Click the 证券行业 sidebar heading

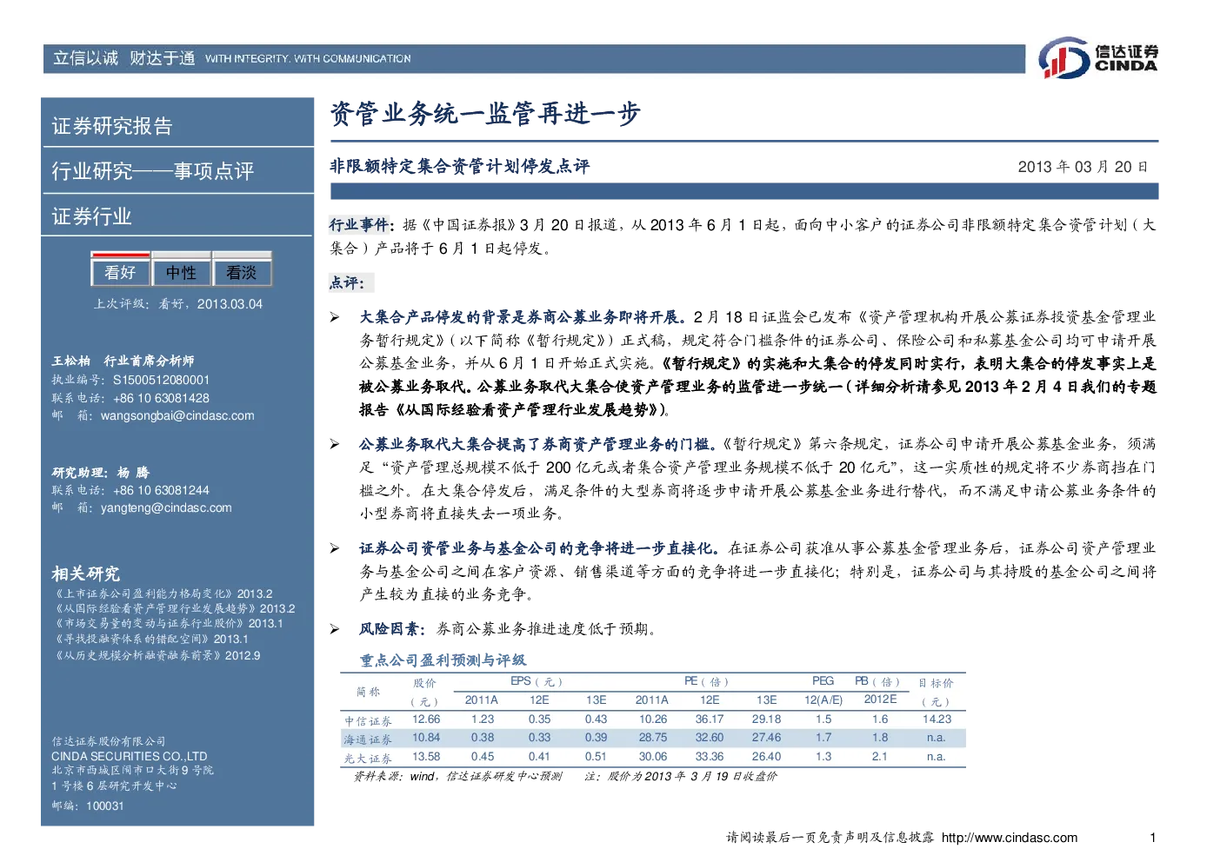click(92, 216)
